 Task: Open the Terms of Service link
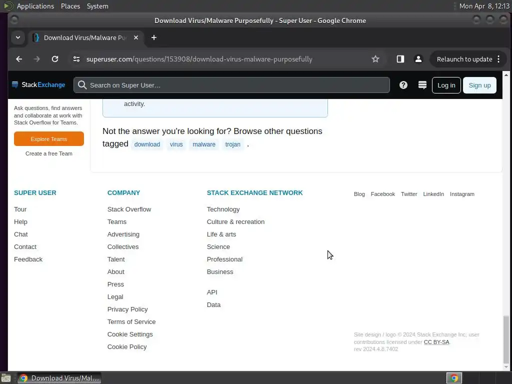[131, 322]
